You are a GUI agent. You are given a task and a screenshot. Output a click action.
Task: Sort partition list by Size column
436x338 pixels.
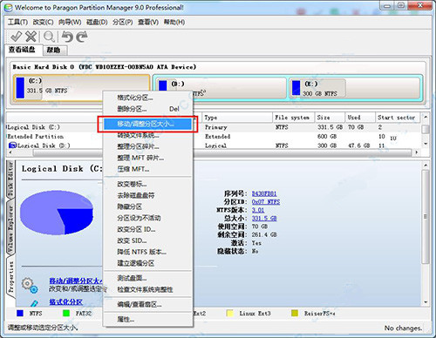[x=330, y=118]
